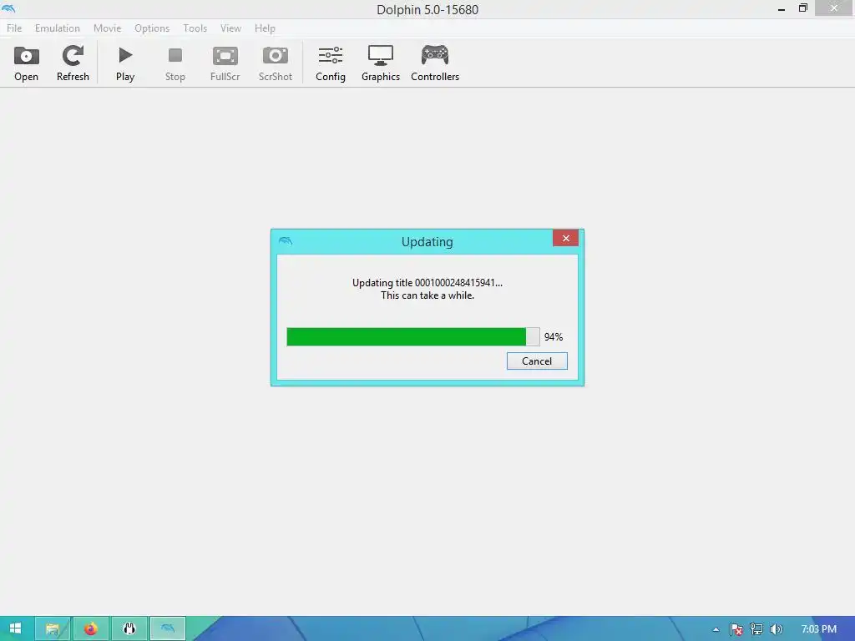Cancel the title update
The image size is (855, 641).
point(537,361)
